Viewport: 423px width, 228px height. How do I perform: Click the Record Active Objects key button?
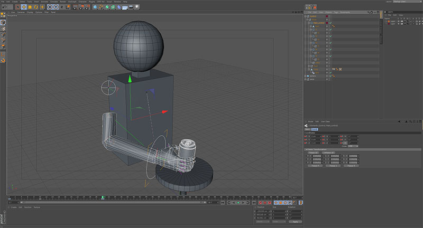pyautogui.click(x=260, y=203)
